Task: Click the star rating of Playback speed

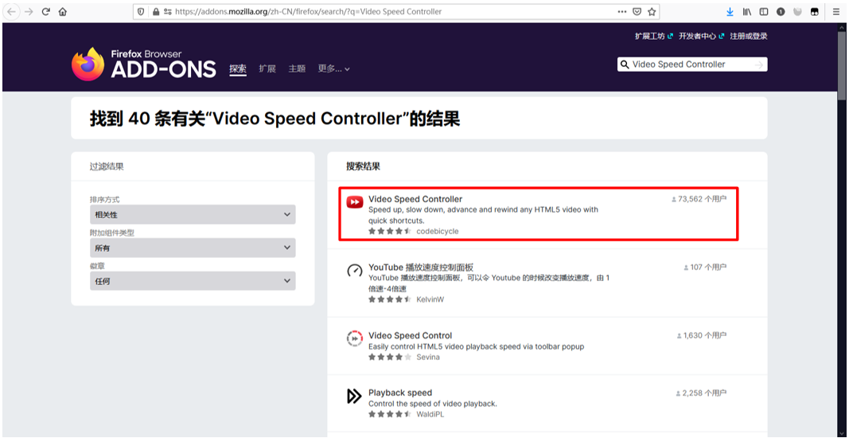Action: [x=390, y=414]
